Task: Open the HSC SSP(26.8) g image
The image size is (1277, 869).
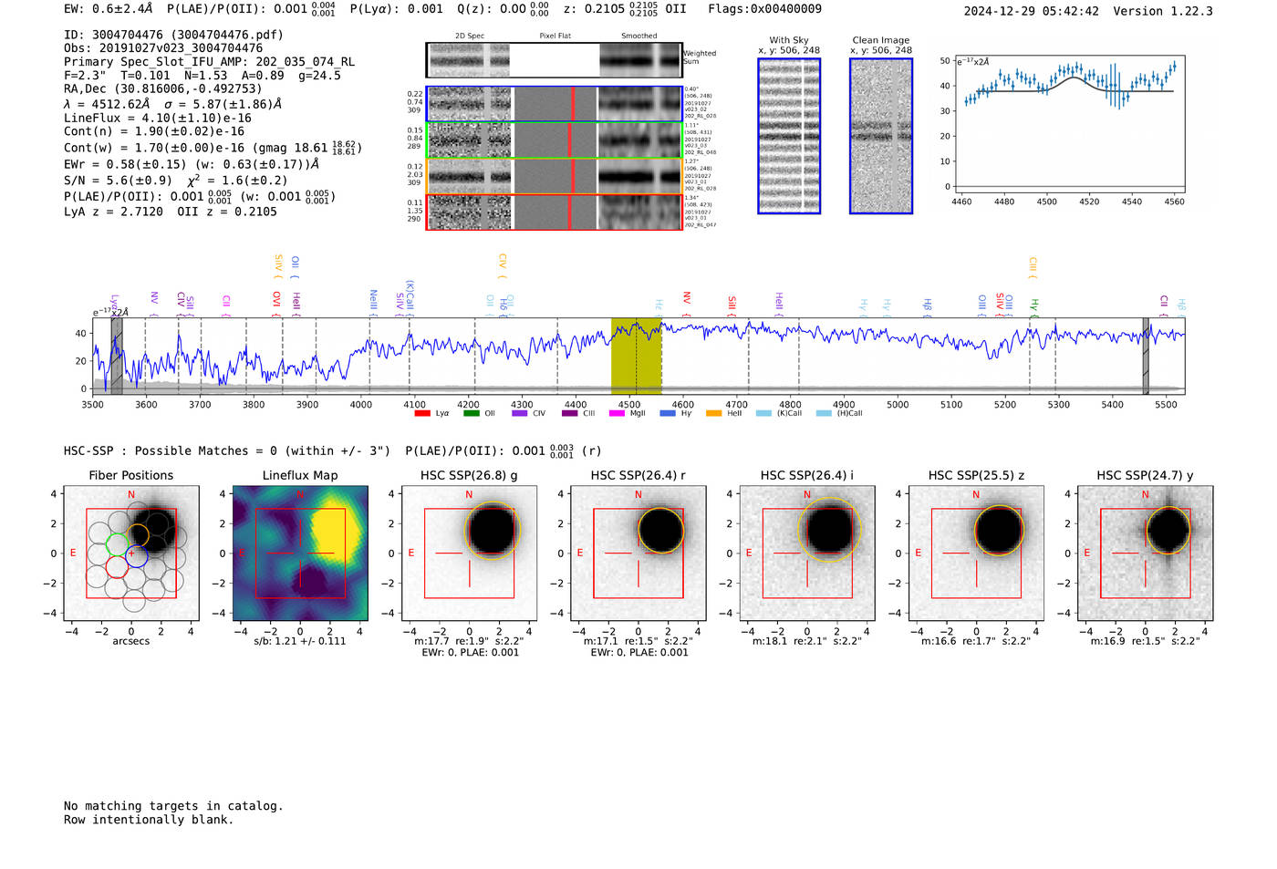Action: coord(469,553)
